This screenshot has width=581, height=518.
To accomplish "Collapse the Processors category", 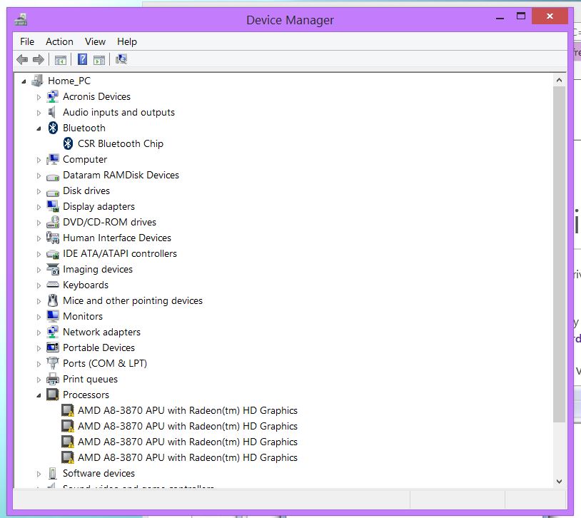I will tap(39, 395).
